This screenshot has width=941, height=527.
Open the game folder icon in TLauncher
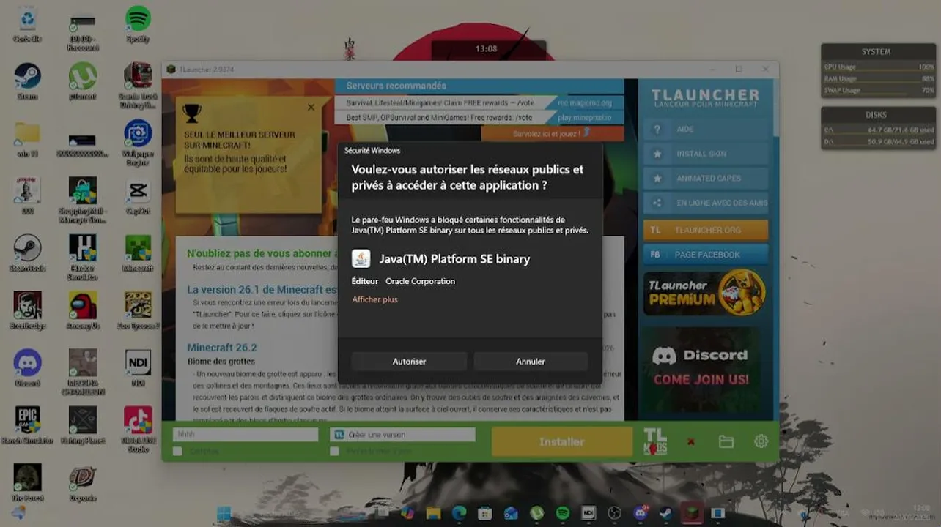(726, 441)
